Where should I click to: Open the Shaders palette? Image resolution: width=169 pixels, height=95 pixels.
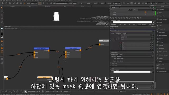click(160, 58)
